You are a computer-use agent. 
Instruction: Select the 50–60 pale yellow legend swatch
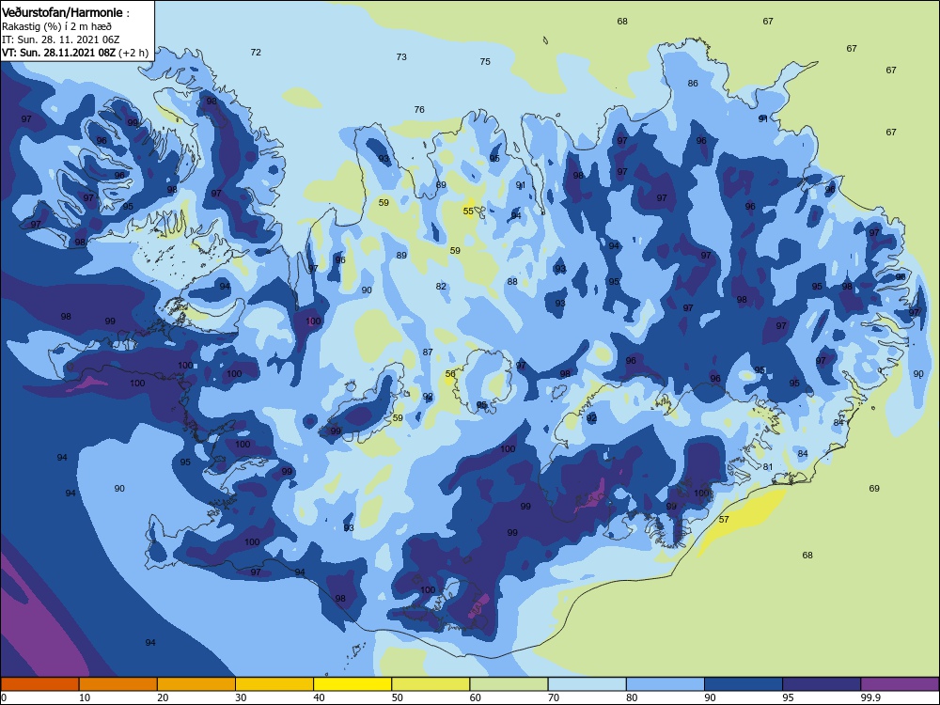coord(431,684)
